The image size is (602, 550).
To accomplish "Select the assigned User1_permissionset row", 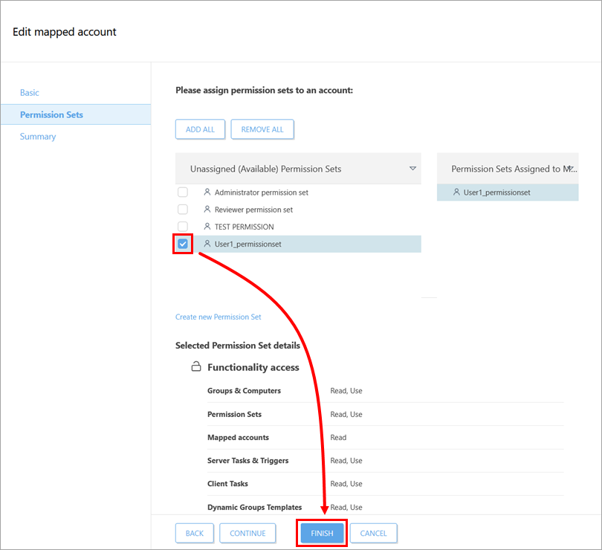I will (507, 192).
